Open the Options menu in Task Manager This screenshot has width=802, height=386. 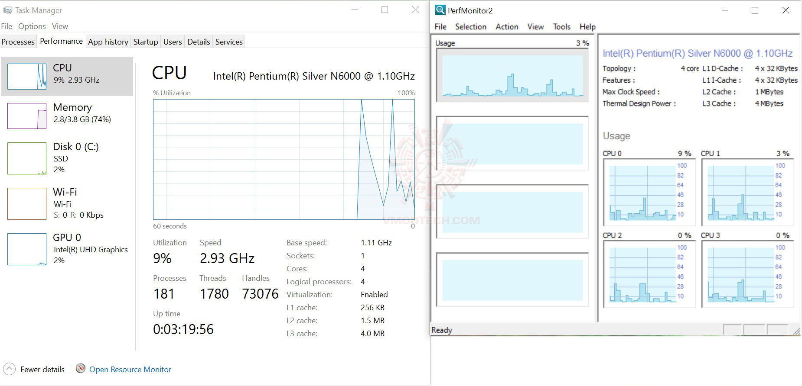tap(32, 26)
